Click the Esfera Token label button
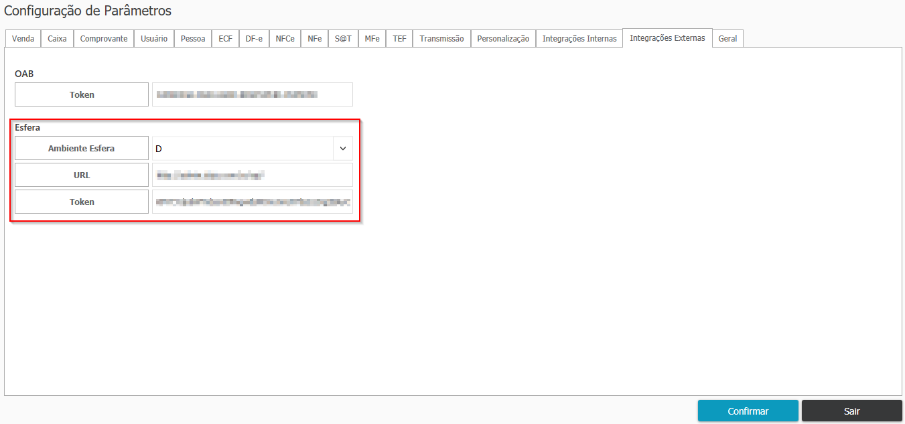The height and width of the screenshot is (424, 905). pos(82,202)
